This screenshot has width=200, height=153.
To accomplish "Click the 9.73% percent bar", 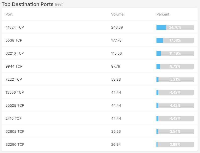I will coord(175,66).
